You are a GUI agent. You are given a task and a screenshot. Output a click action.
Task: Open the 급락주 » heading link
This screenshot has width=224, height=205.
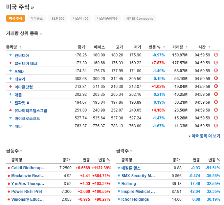(x=124, y=151)
